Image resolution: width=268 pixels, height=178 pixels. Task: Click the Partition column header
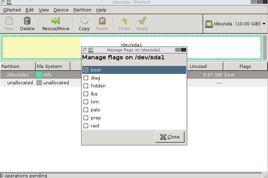coord(18,66)
